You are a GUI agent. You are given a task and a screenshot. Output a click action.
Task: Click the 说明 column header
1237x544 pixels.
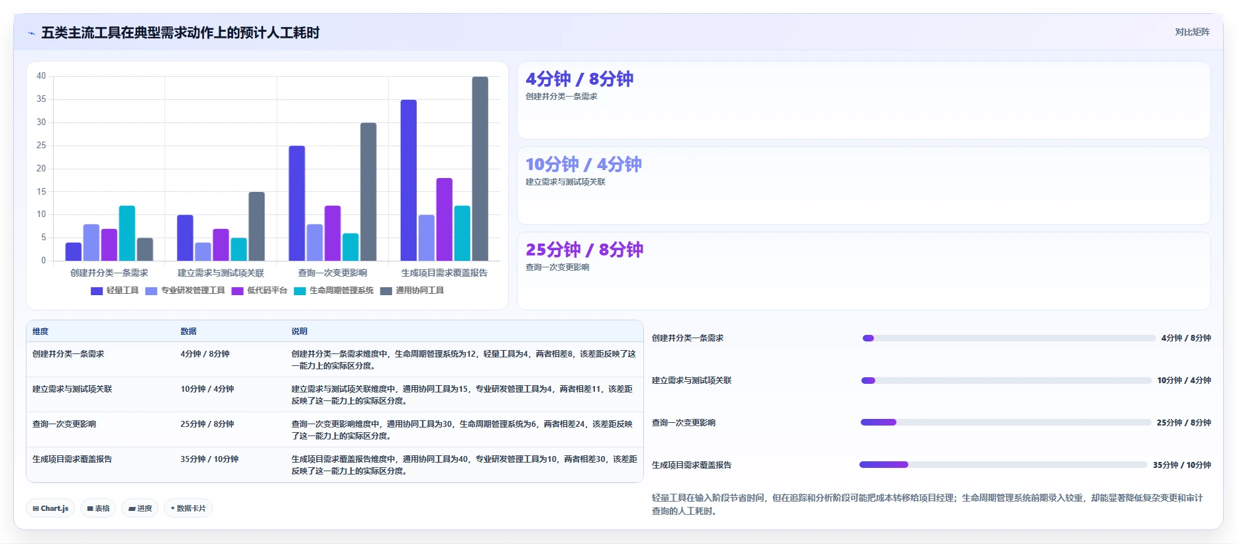[x=299, y=332]
